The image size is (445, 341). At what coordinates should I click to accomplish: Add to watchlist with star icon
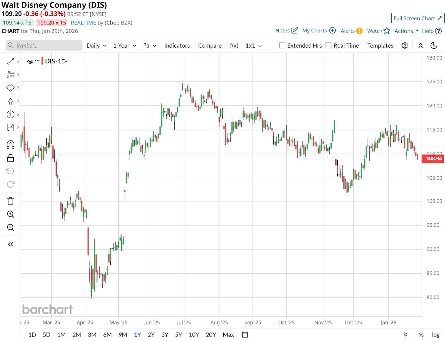[387, 31]
